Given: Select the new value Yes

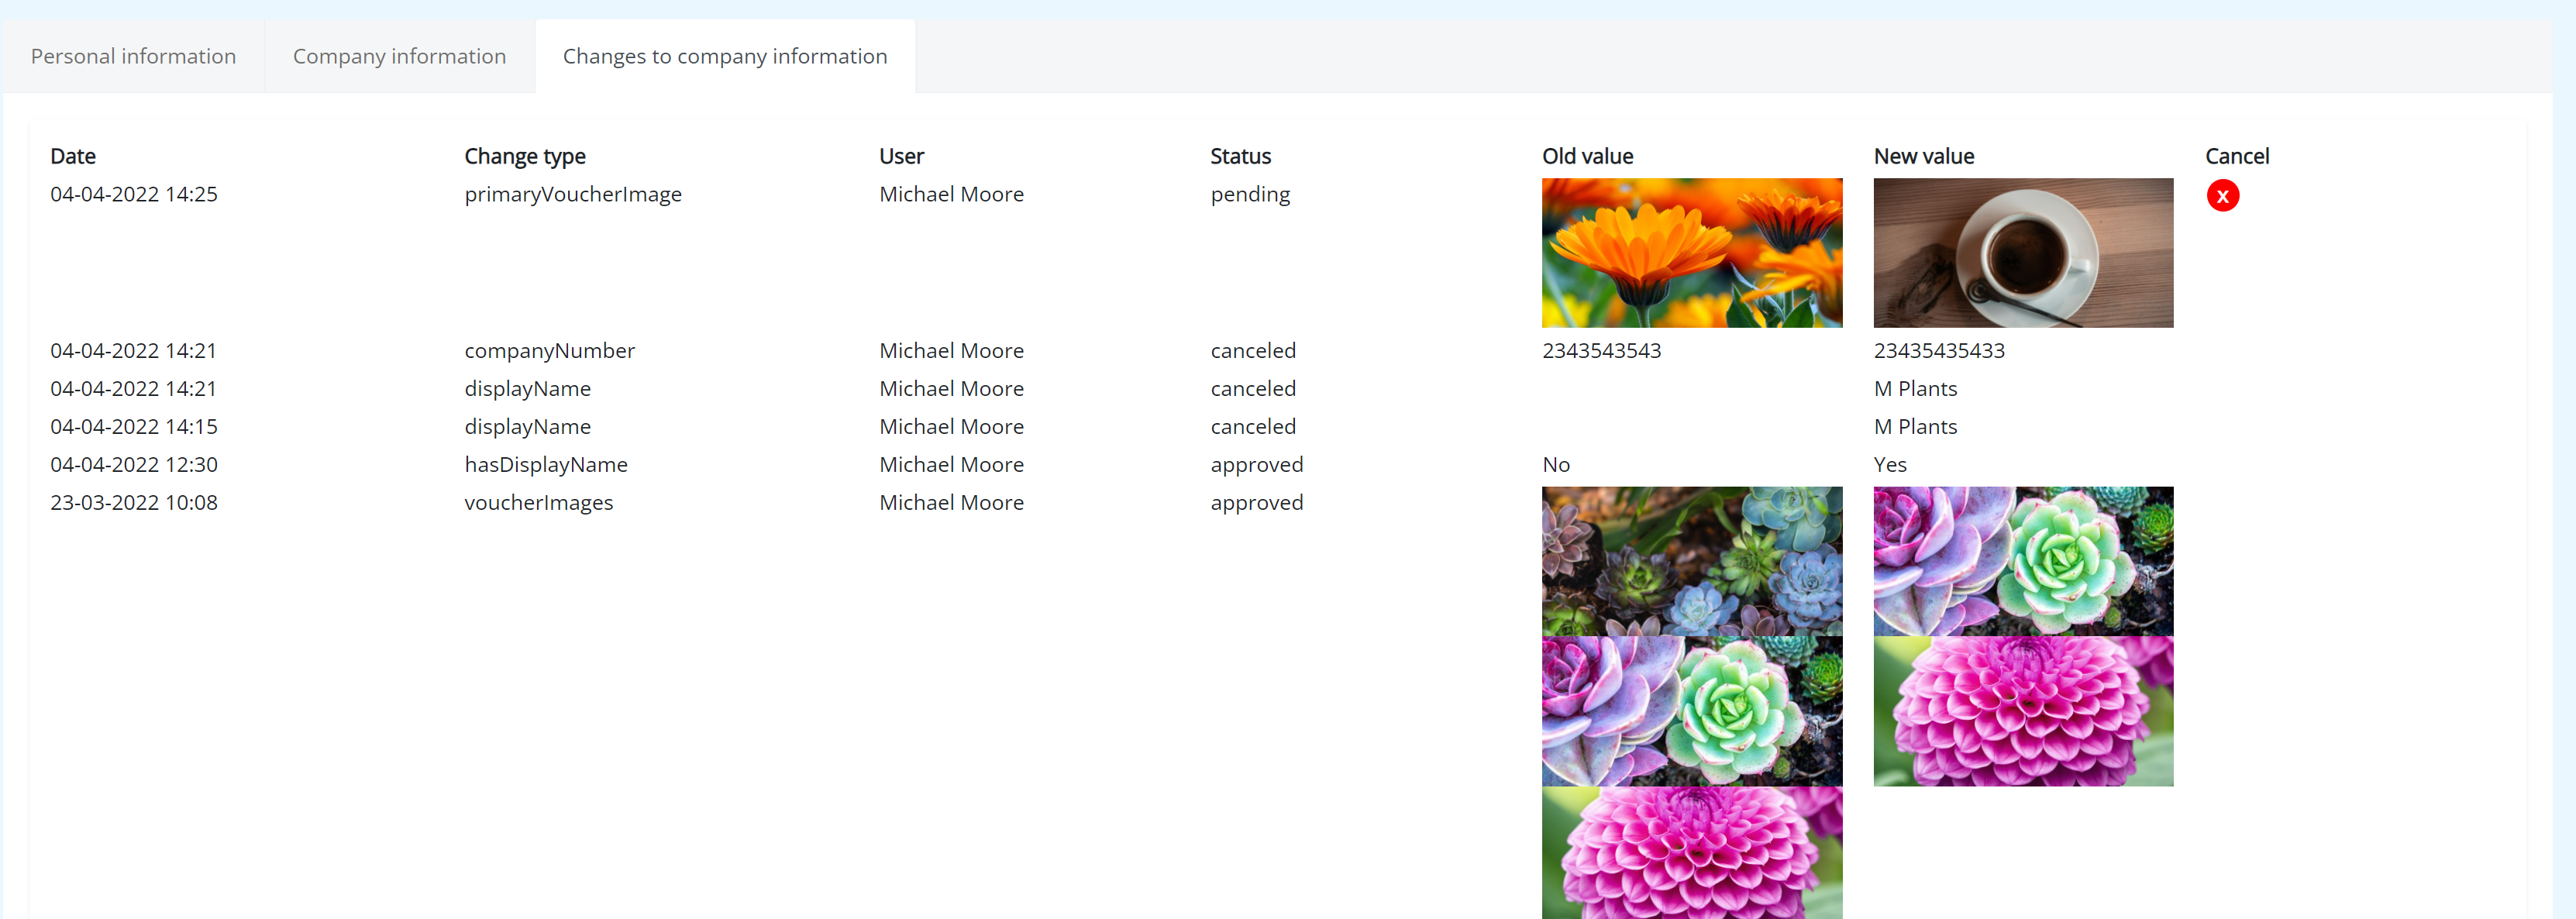Looking at the screenshot, I should point(1890,465).
